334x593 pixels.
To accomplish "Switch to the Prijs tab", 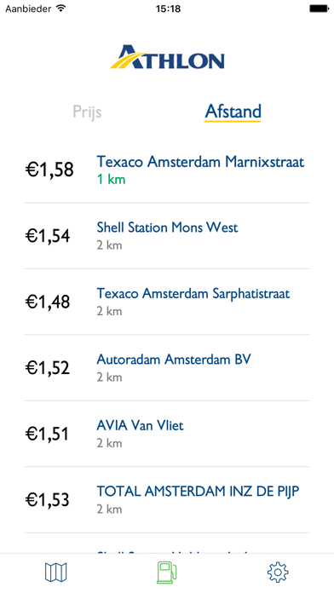I will point(87,112).
